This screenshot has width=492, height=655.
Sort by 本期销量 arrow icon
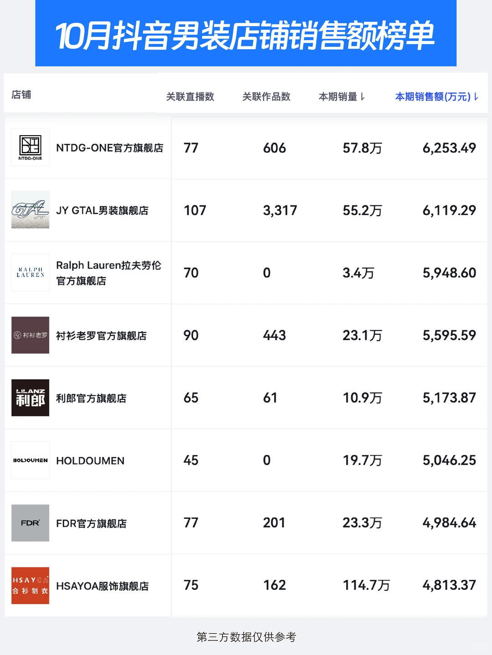(363, 96)
